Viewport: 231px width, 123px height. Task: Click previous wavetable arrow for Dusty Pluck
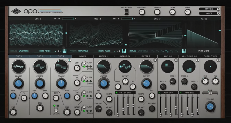point(118,51)
